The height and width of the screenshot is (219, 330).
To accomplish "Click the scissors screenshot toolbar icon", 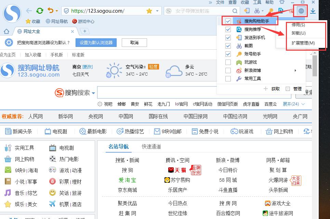I will [257, 11].
